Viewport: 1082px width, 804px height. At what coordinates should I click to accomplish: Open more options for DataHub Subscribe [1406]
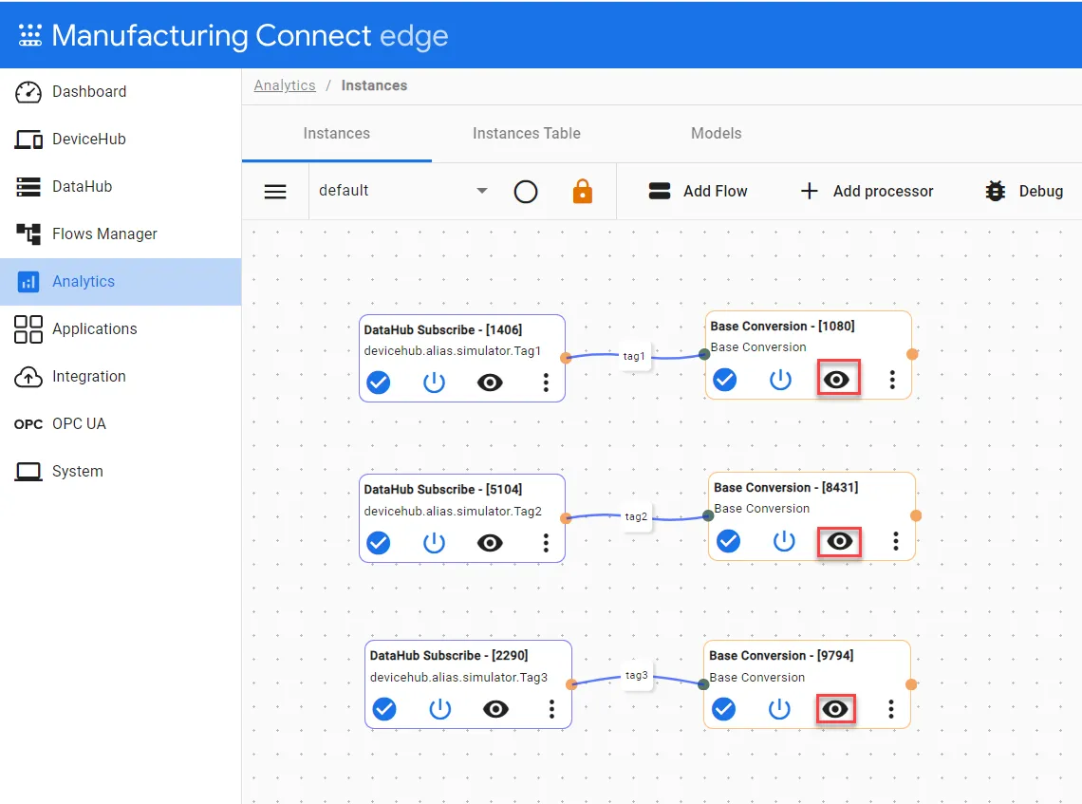(x=546, y=383)
